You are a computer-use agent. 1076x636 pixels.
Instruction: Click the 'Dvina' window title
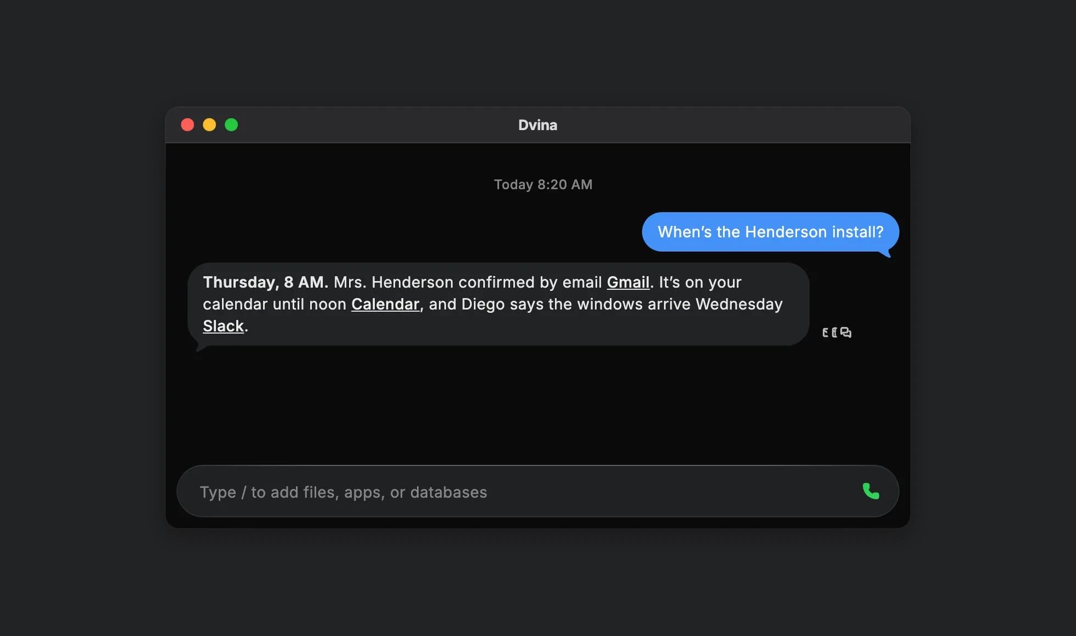537,125
